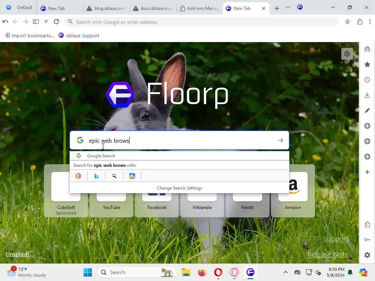The width and height of the screenshot is (375, 281).
Task: Open second globe web panel in sidebar
Action: tap(367, 141)
